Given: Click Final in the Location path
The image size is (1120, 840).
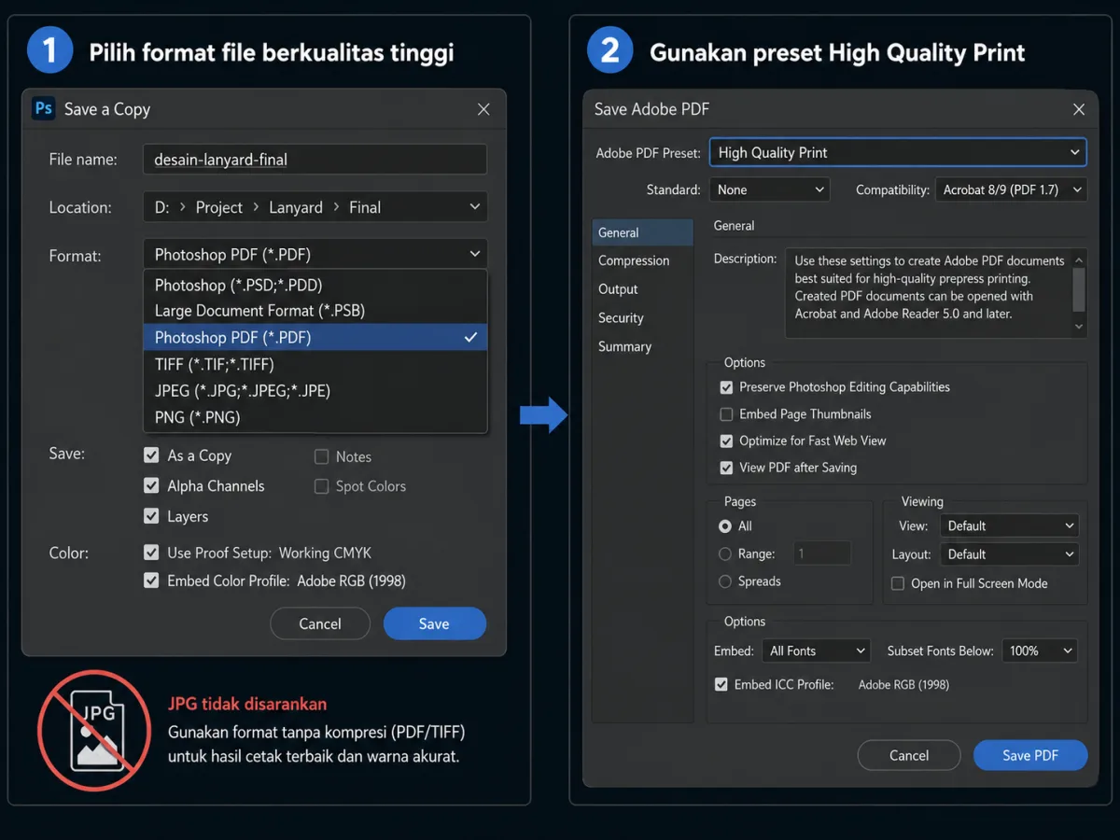Looking at the screenshot, I should (x=365, y=207).
